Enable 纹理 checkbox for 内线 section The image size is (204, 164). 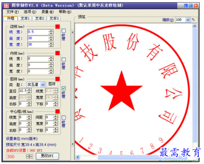(63, 59)
